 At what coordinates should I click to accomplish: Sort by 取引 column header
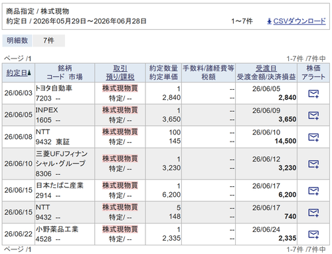(120, 68)
